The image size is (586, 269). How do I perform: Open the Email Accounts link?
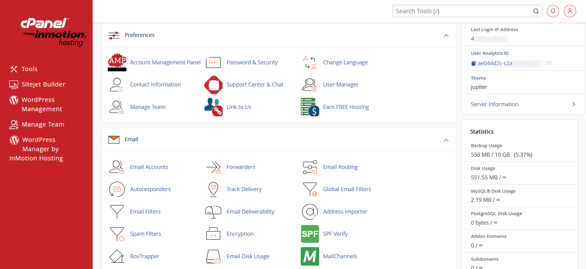click(149, 167)
